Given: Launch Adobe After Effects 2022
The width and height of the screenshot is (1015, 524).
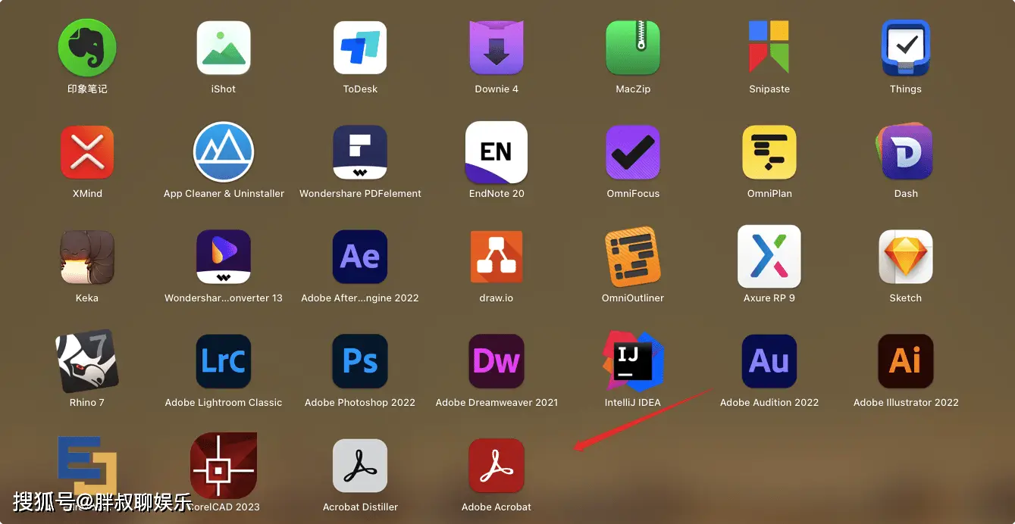Looking at the screenshot, I should click(359, 256).
